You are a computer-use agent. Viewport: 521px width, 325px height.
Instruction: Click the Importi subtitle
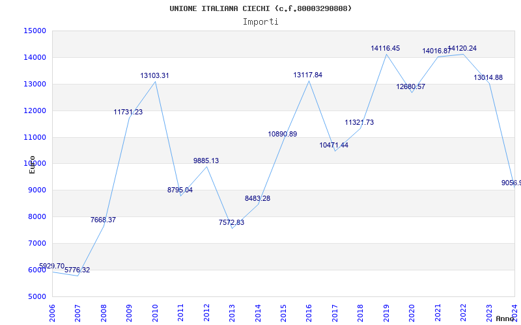click(260, 22)
